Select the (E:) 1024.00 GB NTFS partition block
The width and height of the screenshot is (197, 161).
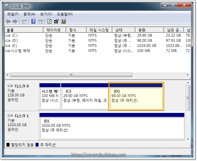click(112, 126)
